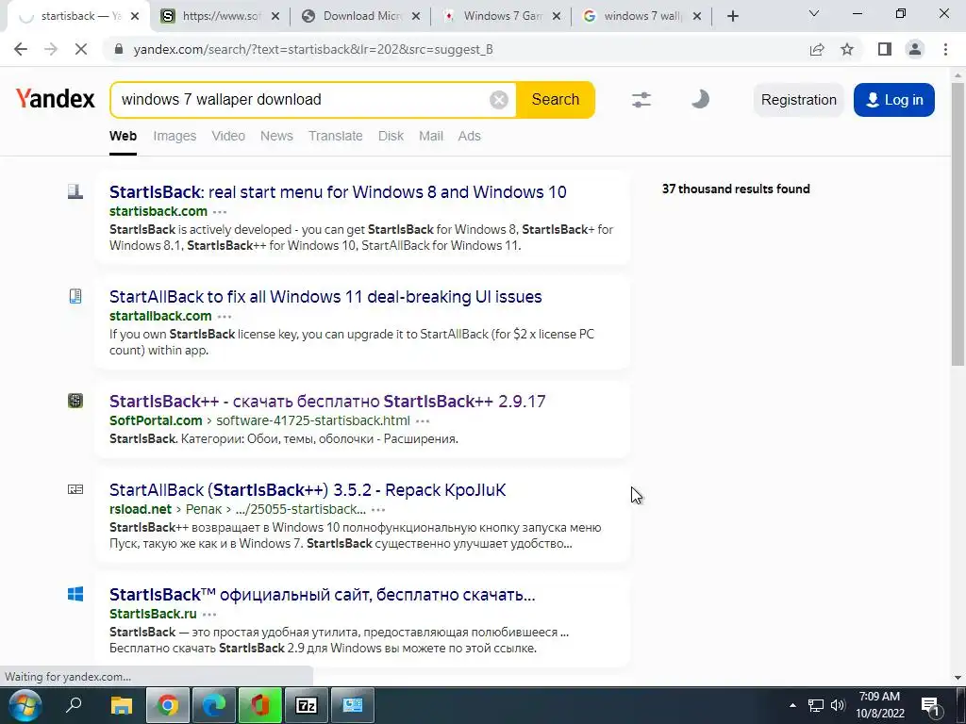Open StartIsBack real start menu result

[x=338, y=192]
